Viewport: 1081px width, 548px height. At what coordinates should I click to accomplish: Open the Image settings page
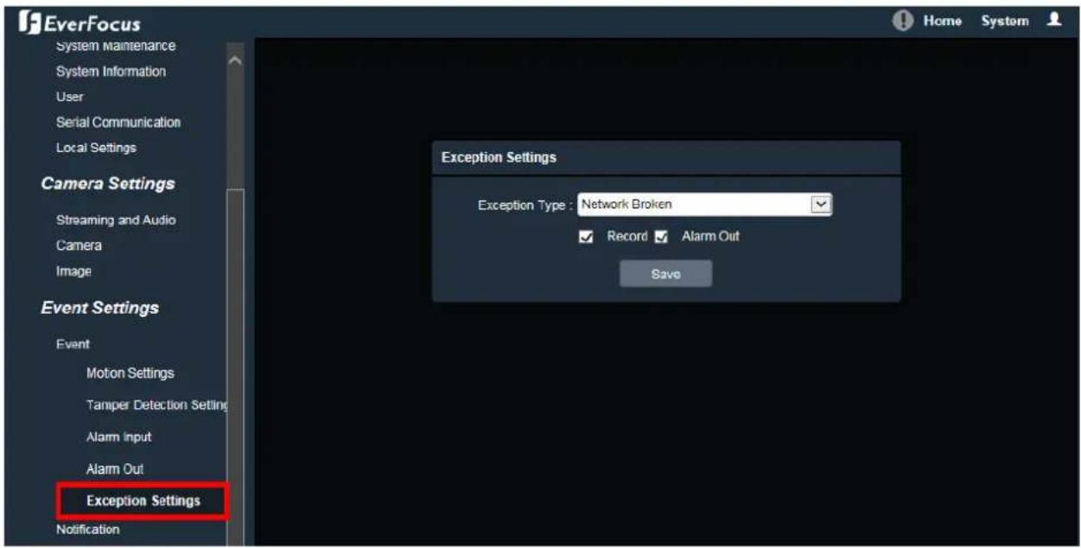[73, 271]
